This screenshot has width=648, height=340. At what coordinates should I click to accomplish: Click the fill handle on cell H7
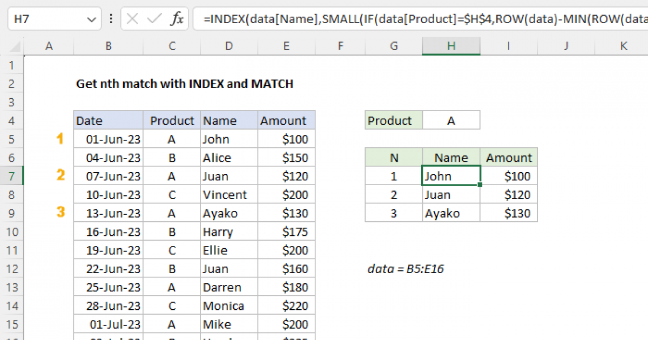[480, 184]
